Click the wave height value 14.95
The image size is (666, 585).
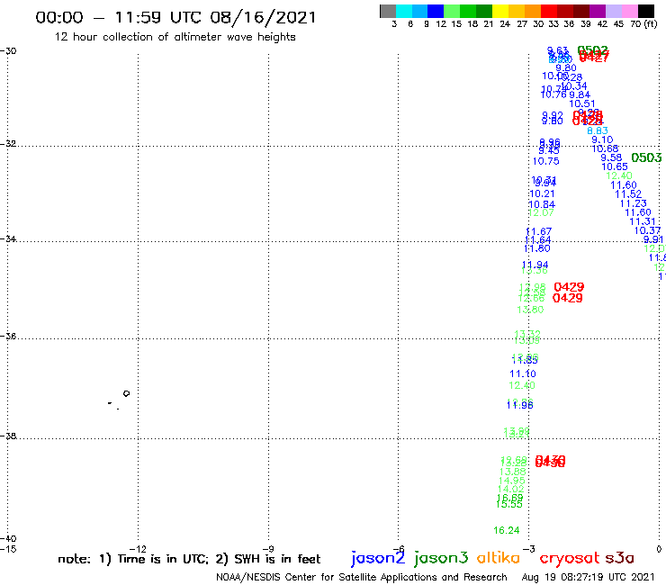512,481
